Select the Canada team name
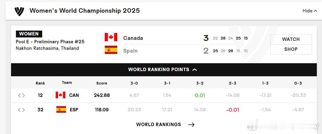This screenshot has height=134, width=322. 133,38
